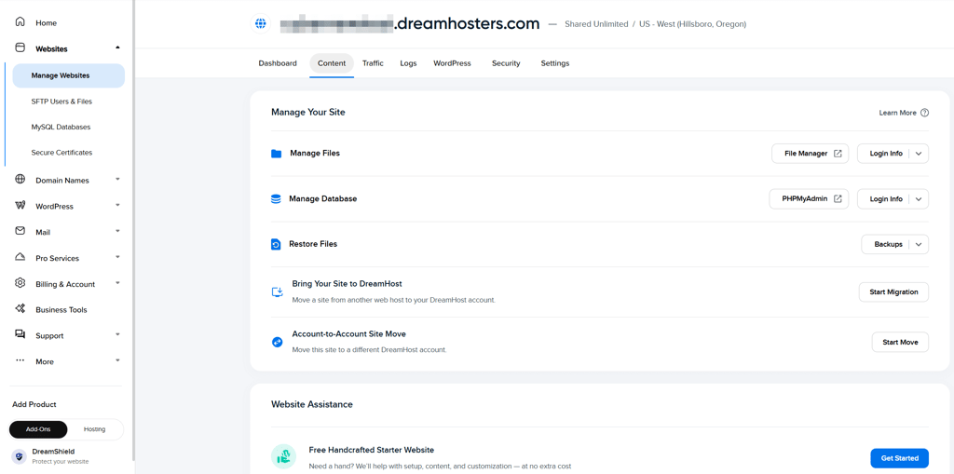The height and width of the screenshot is (474, 954).
Task: Click the blue Get Started button
Action: pyautogui.click(x=900, y=458)
